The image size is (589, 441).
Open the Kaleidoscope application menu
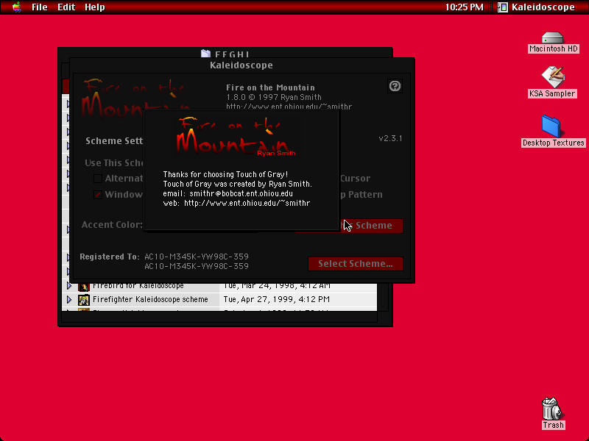pyautogui.click(x=537, y=7)
